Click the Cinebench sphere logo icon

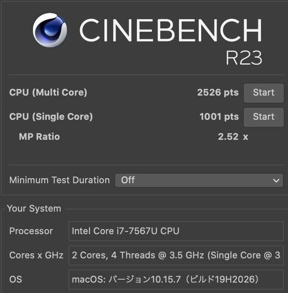tap(50, 30)
